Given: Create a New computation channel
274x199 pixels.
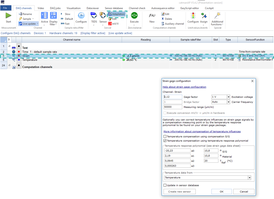Looking at the screenshot, I should [x=152, y=16].
